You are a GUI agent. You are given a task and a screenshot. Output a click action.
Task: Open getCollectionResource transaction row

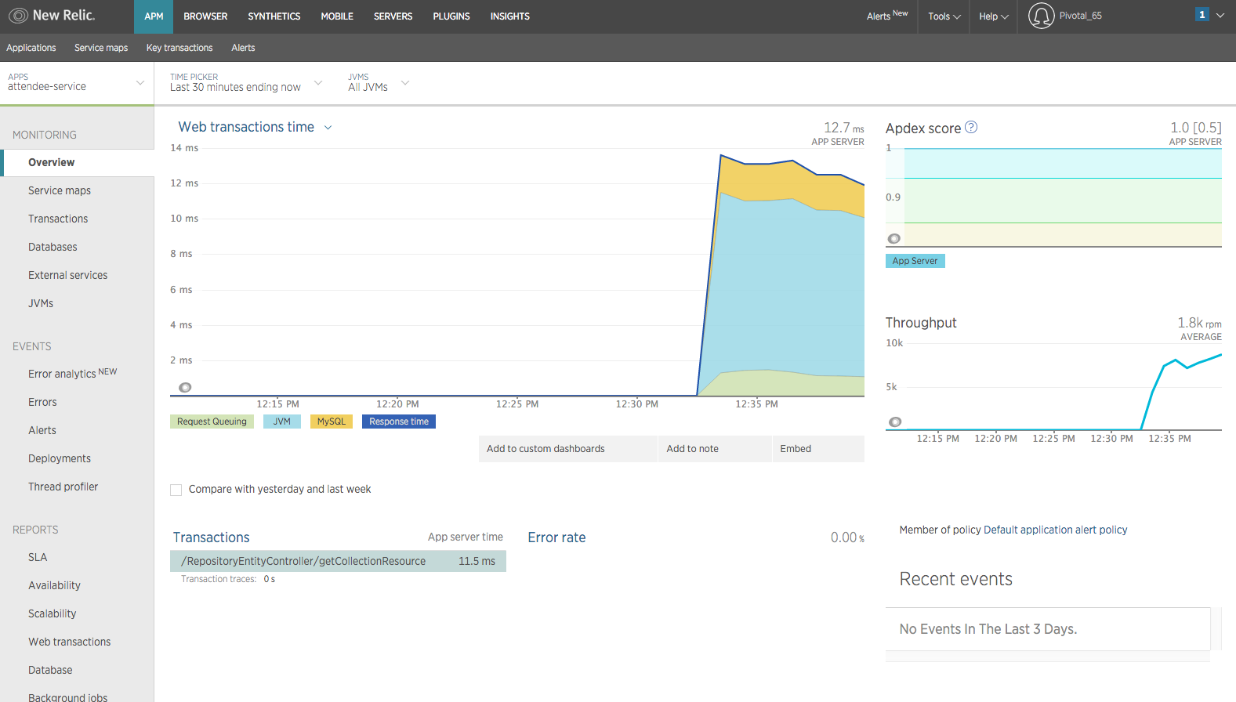tap(338, 561)
